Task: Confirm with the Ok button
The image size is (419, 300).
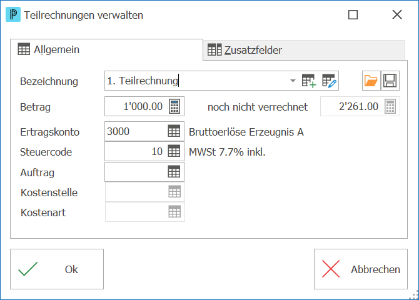Action: coord(57,269)
